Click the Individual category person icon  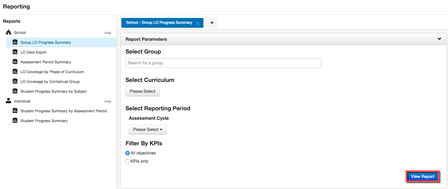click(x=8, y=101)
